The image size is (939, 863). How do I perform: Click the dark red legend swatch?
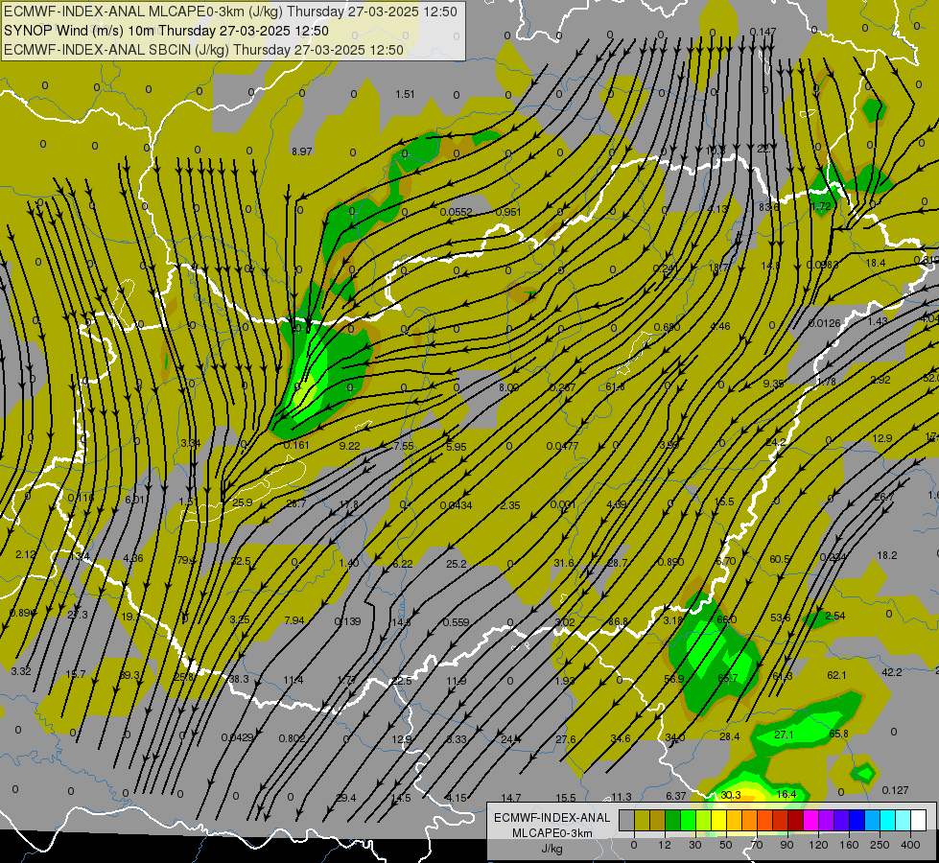[796, 821]
